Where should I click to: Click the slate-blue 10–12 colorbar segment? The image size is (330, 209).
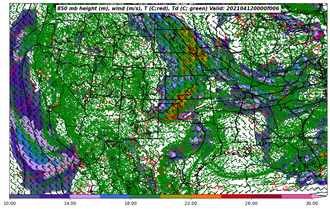pyautogui.click(x=25, y=196)
